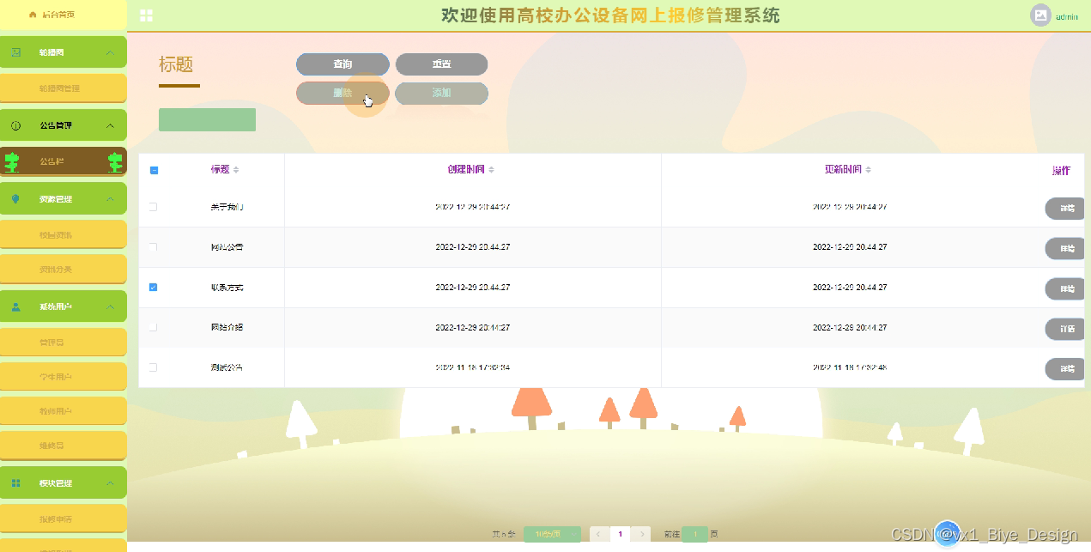Collapse the 模块管理 sidebar group chevron
The width and height of the screenshot is (1091, 552).
click(x=110, y=483)
